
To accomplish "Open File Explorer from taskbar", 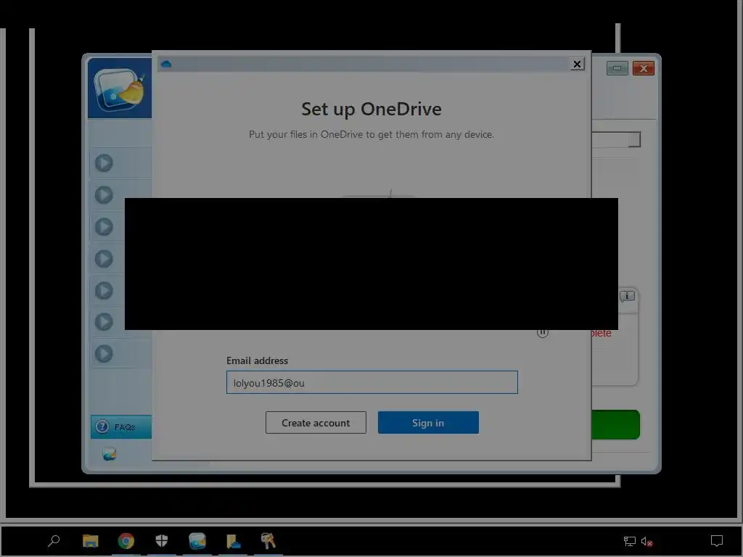I will [x=90, y=540].
